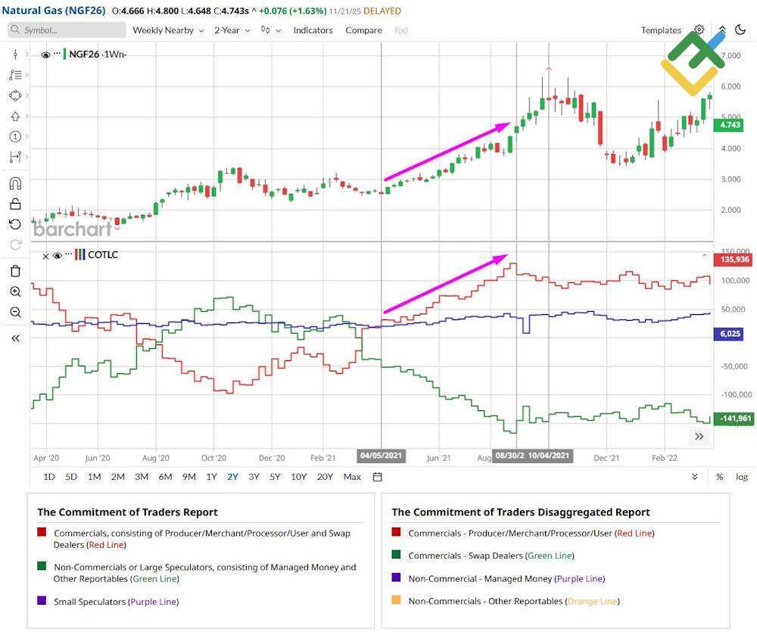This screenshot has height=635, width=757.
Task: Open the calendar date picker below the chart
Action: pyautogui.click(x=375, y=477)
